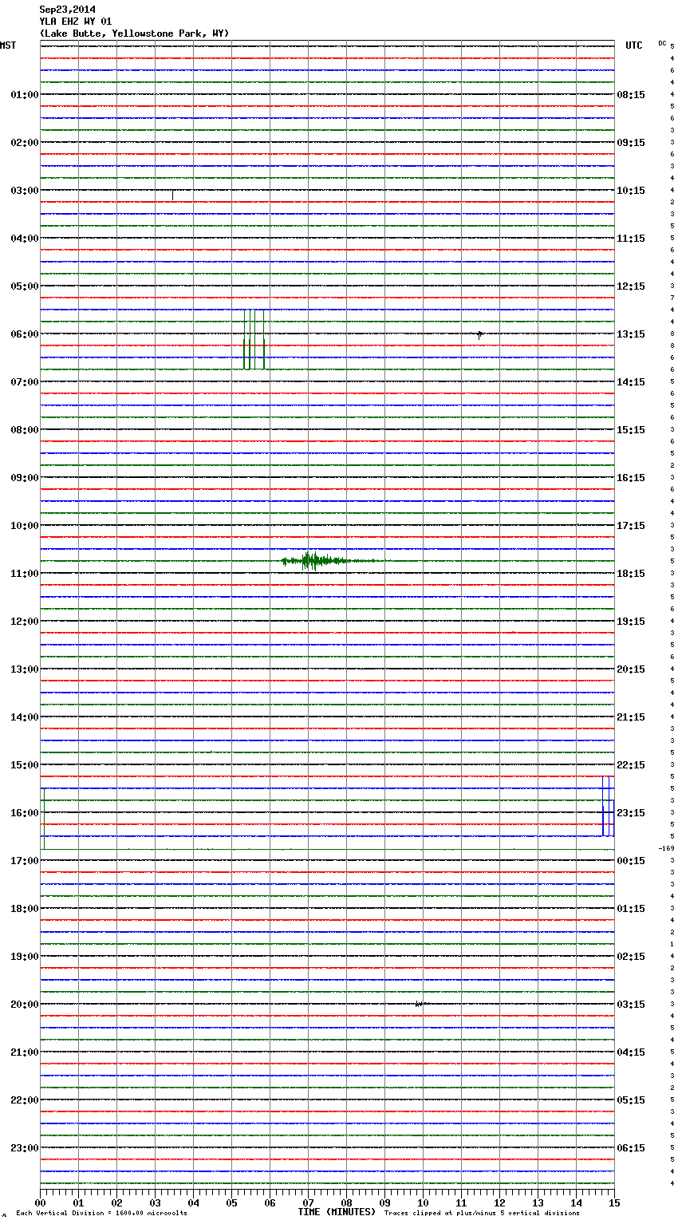Select the station code YLA EHZ WY 01
The image size is (678, 1224).
[76, 22]
